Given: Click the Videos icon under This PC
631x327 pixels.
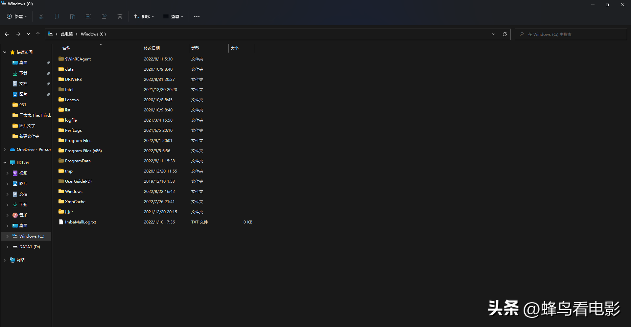Looking at the screenshot, I should click(x=15, y=173).
